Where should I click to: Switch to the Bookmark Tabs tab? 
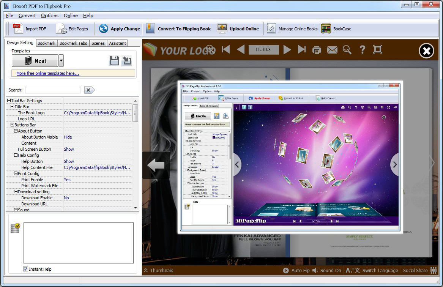click(x=73, y=43)
